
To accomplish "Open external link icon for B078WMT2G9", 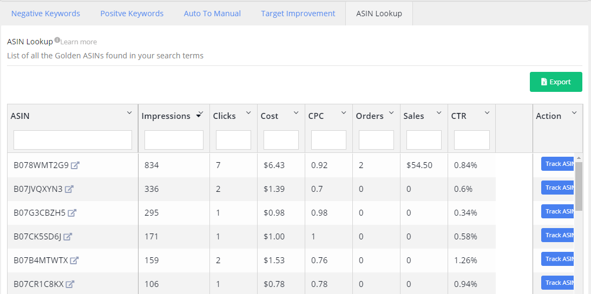I will tap(75, 165).
